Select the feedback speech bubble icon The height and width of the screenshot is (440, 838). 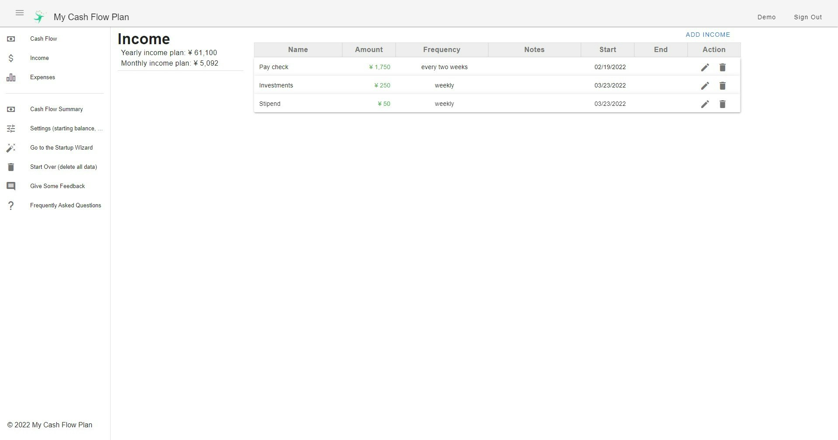[x=11, y=186]
